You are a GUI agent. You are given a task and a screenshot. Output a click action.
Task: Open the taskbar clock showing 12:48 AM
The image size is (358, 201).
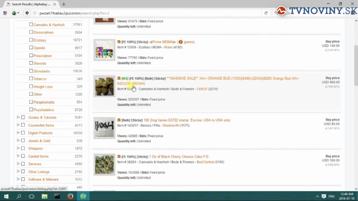tap(347, 196)
